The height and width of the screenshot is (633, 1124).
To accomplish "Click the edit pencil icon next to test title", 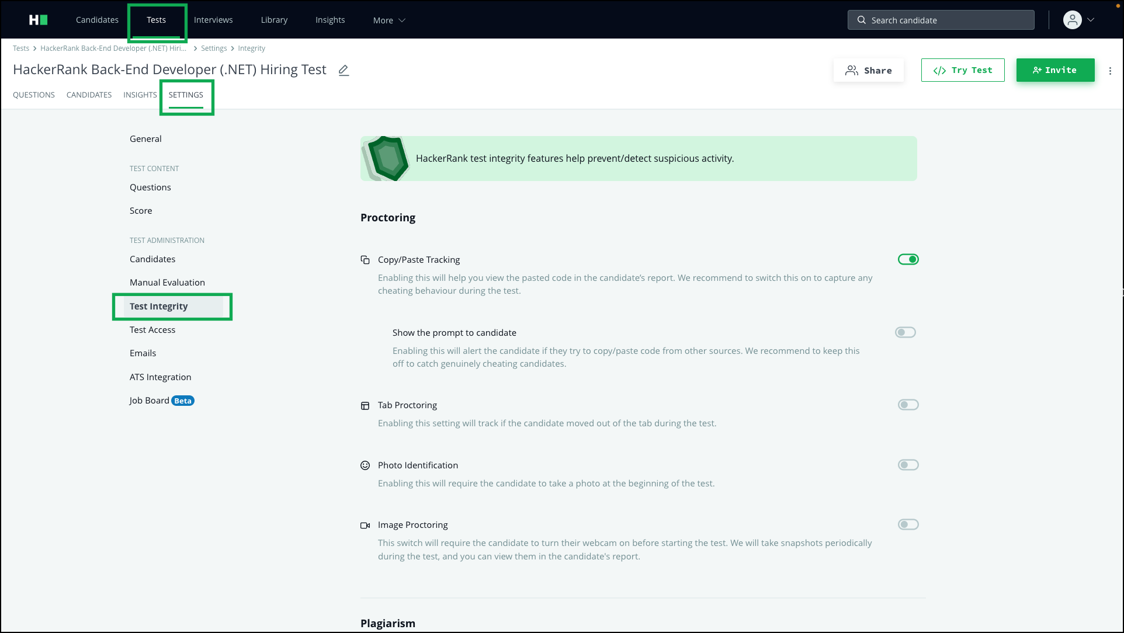I will (344, 69).
